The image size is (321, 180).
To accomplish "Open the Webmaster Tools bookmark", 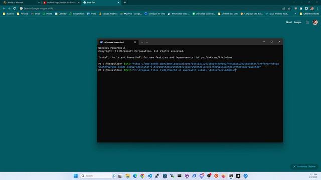I will [x=179, y=14].
